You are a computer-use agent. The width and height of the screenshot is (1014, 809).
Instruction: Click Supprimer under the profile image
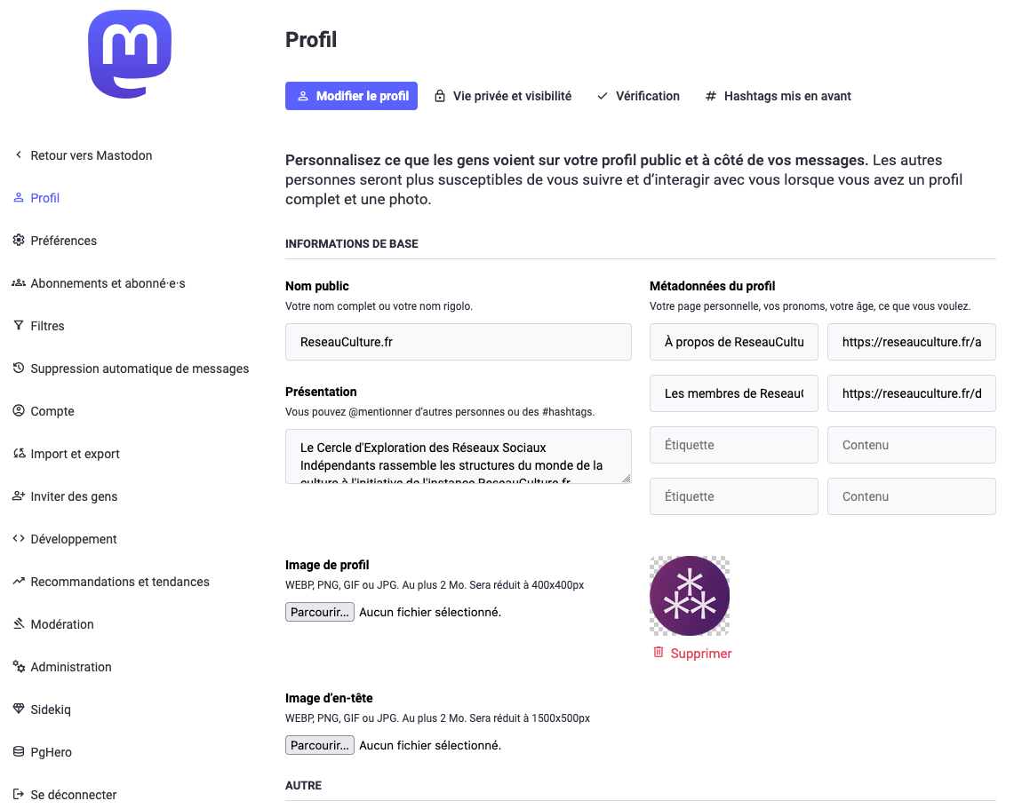click(x=692, y=654)
